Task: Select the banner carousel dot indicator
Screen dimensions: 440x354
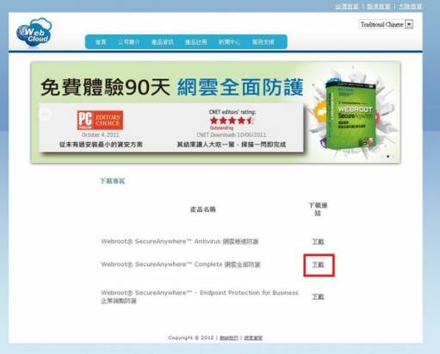Action: 388,157
